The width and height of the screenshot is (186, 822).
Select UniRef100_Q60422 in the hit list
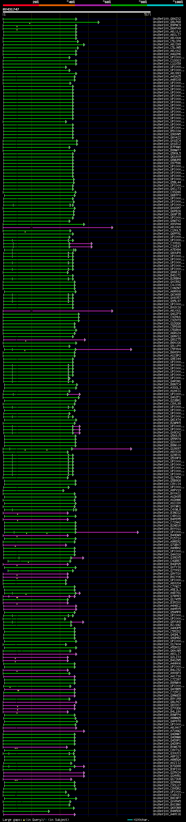pos(167,138)
